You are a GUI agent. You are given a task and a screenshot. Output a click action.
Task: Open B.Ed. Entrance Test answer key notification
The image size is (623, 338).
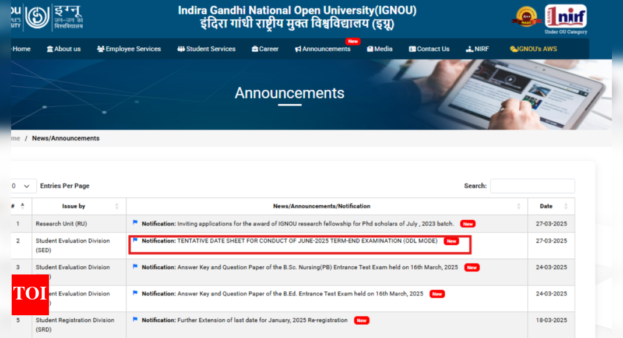coord(283,294)
